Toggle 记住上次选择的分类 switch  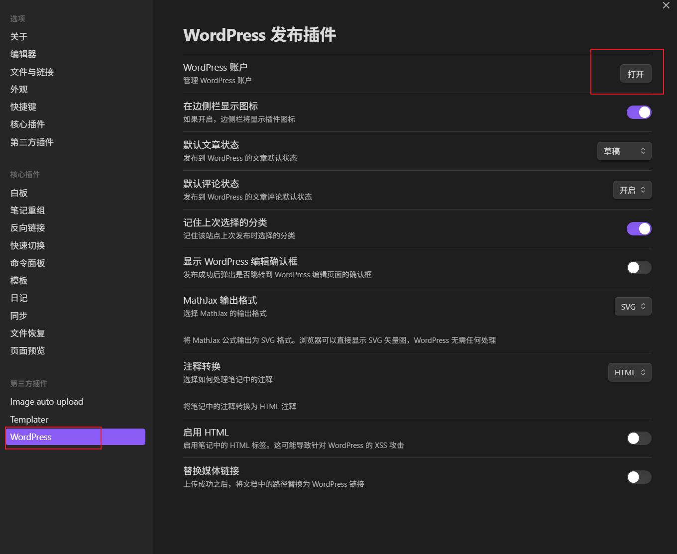click(x=639, y=228)
